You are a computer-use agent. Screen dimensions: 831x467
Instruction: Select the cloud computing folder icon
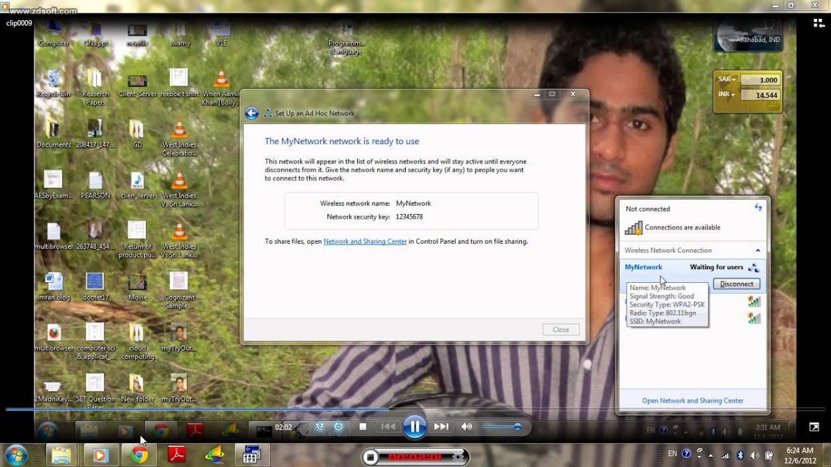[x=137, y=341]
